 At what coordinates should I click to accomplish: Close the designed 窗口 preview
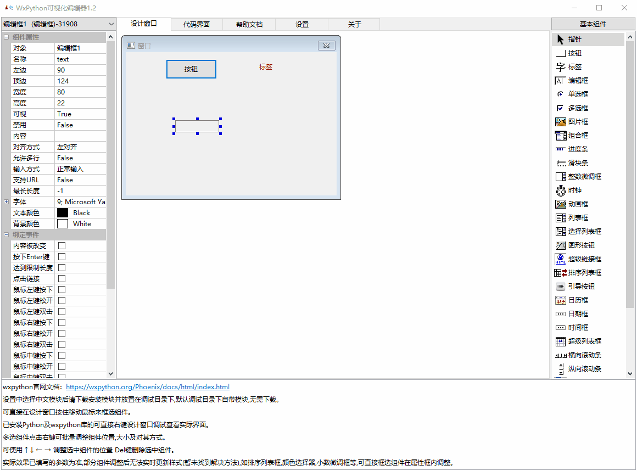327,46
